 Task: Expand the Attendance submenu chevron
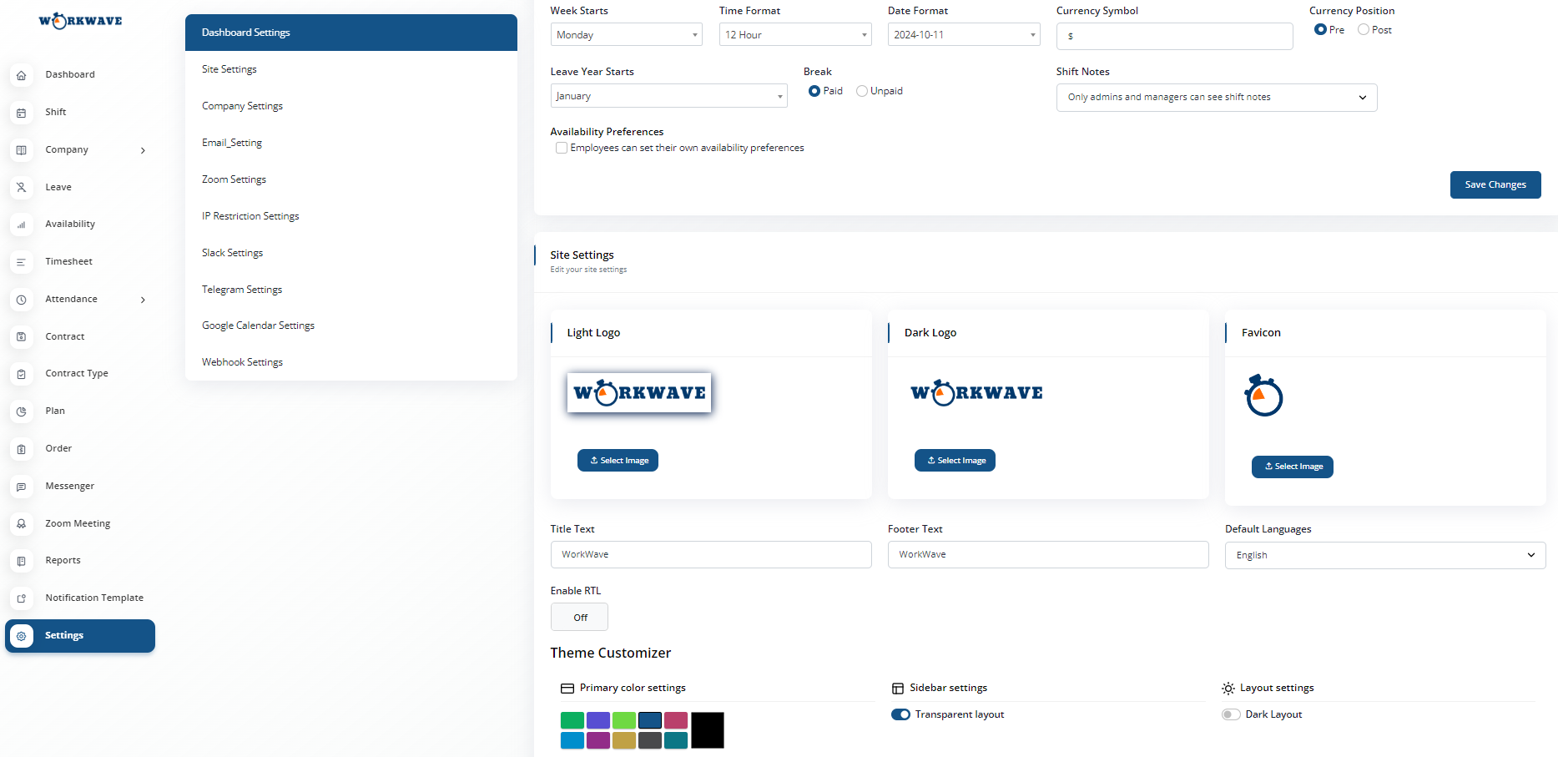143,300
